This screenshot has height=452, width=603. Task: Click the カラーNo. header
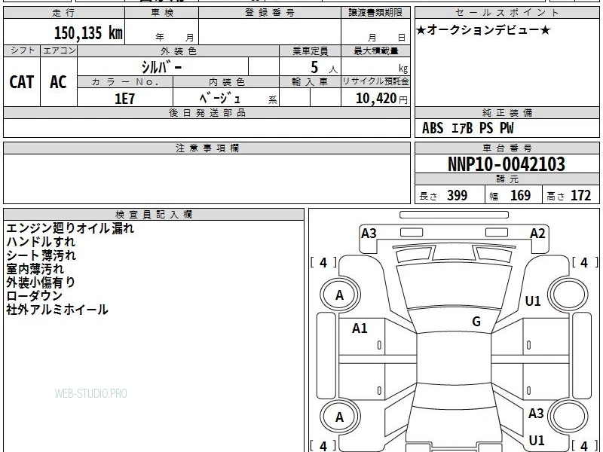[125, 82]
